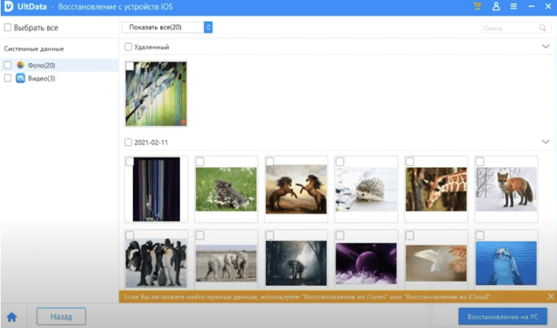
Task: Select checkbox on the horses photo
Action: [x=270, y=162]
